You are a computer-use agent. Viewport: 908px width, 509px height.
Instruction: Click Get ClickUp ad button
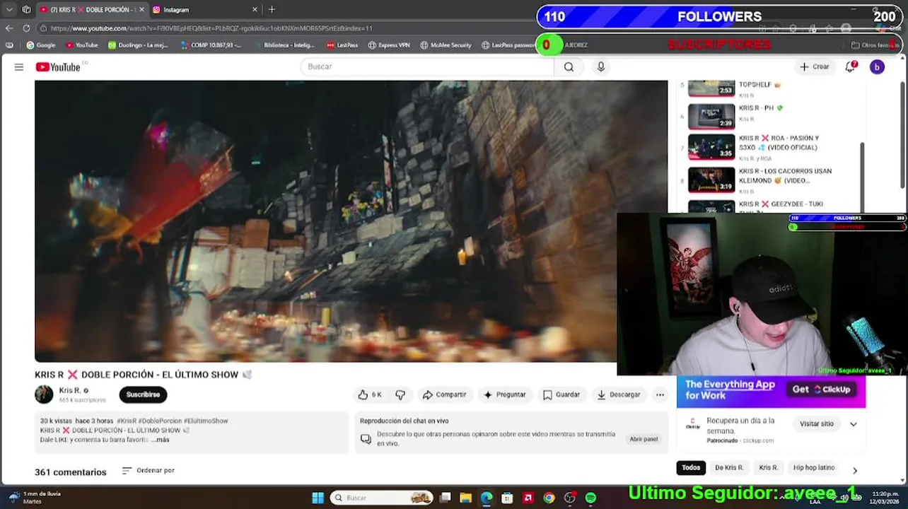(x=821, y=390)
